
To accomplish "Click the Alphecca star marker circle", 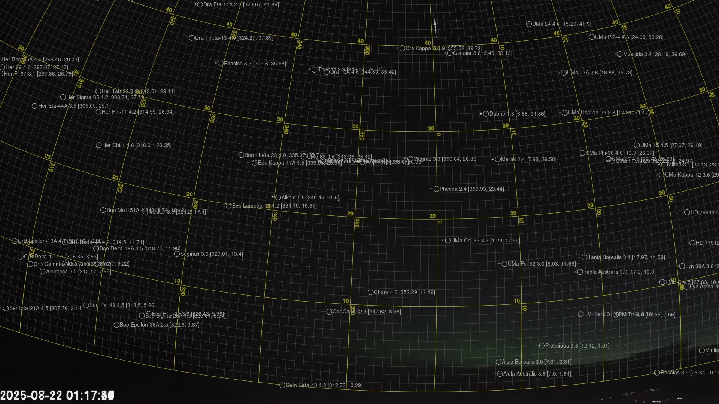I will coord(43,272).
